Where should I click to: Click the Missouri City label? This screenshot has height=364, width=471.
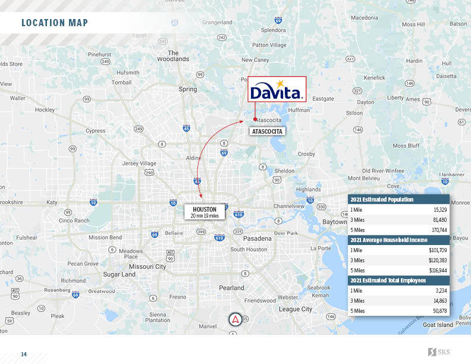pos(147,266)
